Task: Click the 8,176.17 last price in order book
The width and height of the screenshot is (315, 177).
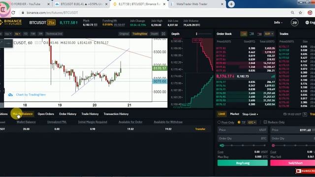Action: click(225, 77)
